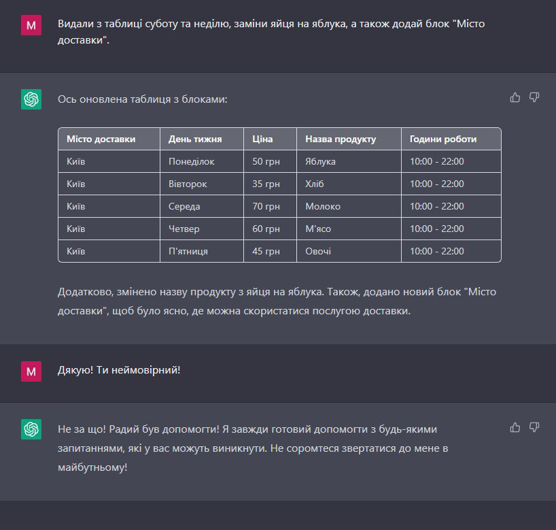
Task: Click the "Години роботи" column header
Action: (x=443, y=139)
